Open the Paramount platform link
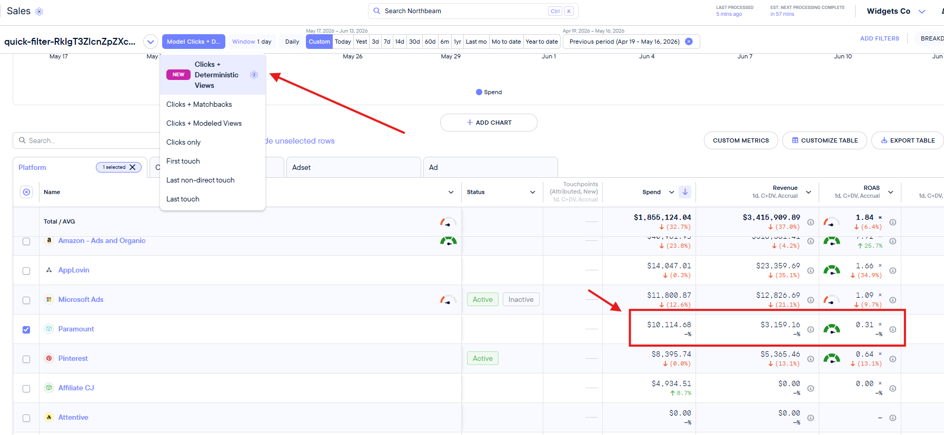Viewport: 944px width, 435px height. [76, 329]
